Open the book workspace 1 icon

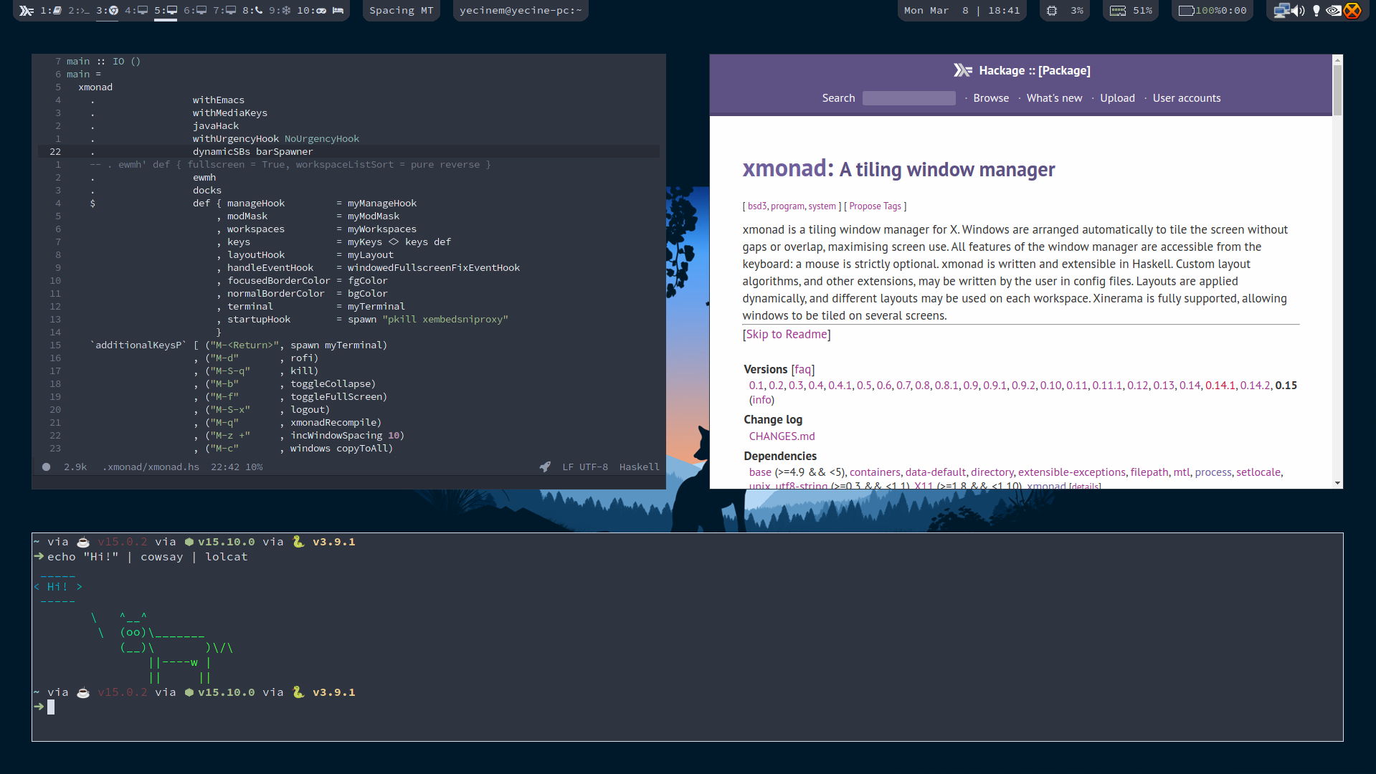click(59, 11)
